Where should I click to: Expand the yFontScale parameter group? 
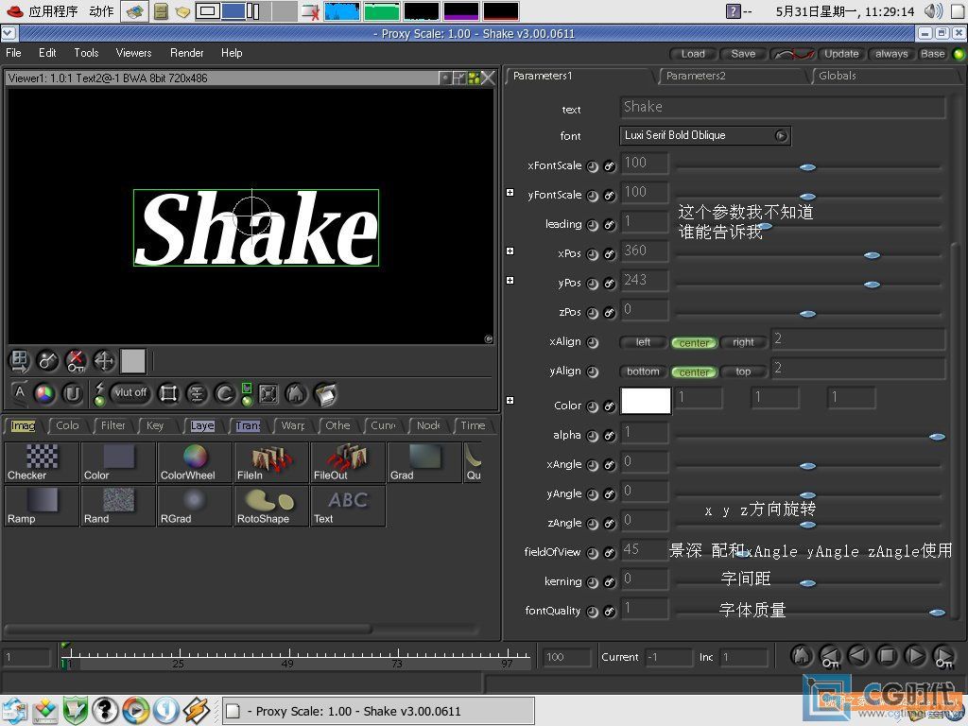coord(510,193)
